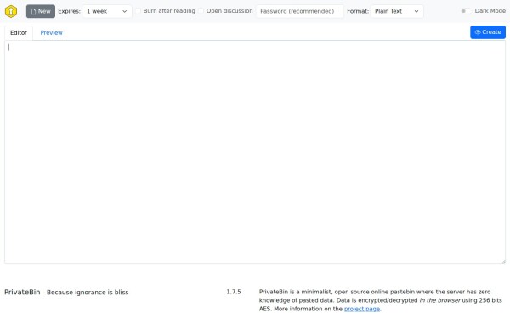Click the New paste button

[41, 11]
